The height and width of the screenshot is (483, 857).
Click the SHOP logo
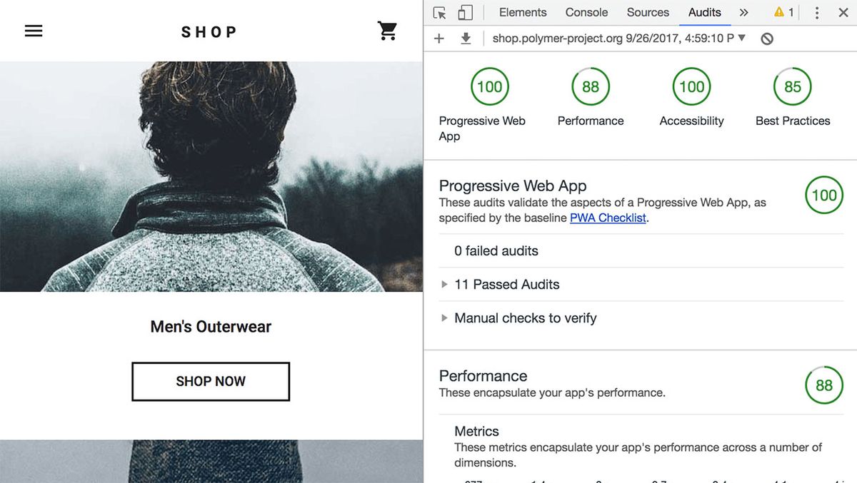pos(209,31)
